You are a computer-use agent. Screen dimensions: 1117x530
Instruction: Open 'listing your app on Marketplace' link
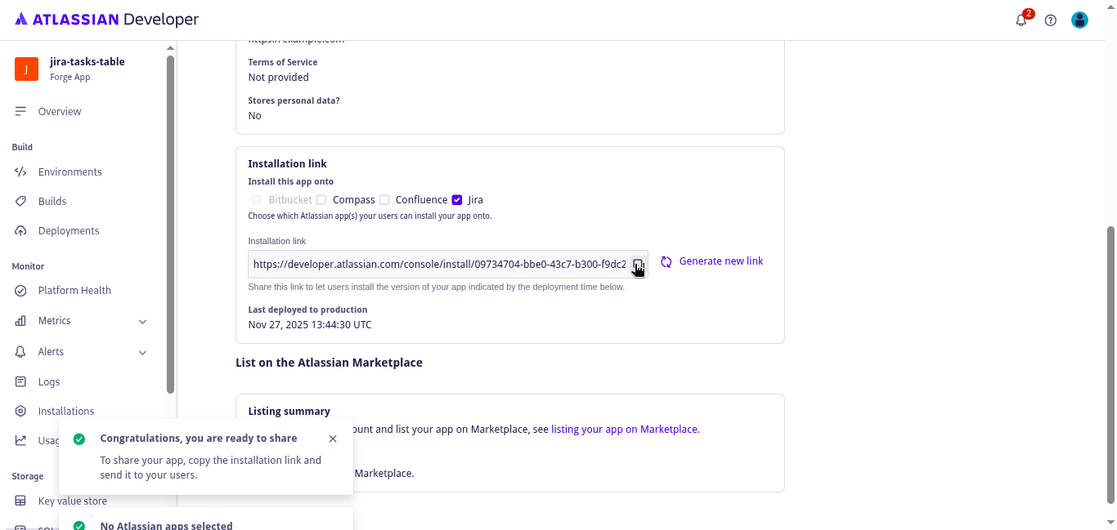[x=625, y=429]
